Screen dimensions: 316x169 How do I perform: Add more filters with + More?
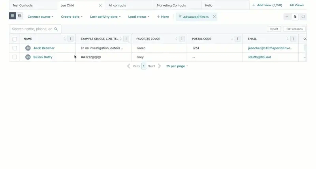pyautogui.click(x=163, y=17)
